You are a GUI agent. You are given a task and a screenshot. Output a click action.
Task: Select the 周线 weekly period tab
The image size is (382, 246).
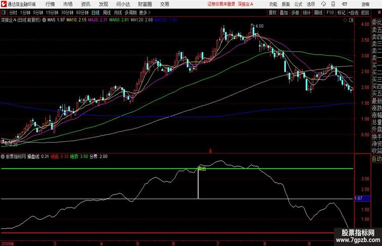[x=107, y=13]
